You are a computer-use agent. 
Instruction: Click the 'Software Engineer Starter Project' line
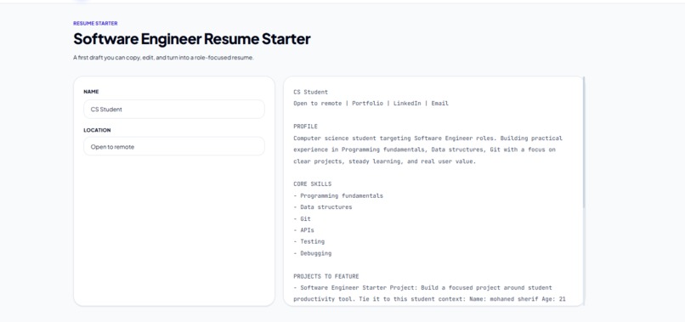tap(422, 287)
